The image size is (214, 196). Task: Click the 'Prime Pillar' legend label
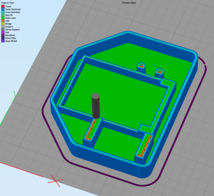coord(11,38)
